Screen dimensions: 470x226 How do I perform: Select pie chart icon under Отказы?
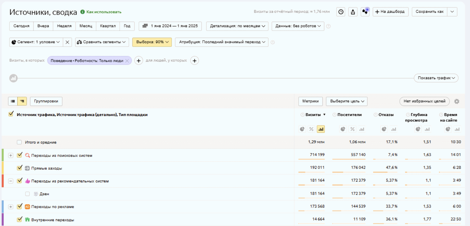pyautogui.click(x=384, y=129)
